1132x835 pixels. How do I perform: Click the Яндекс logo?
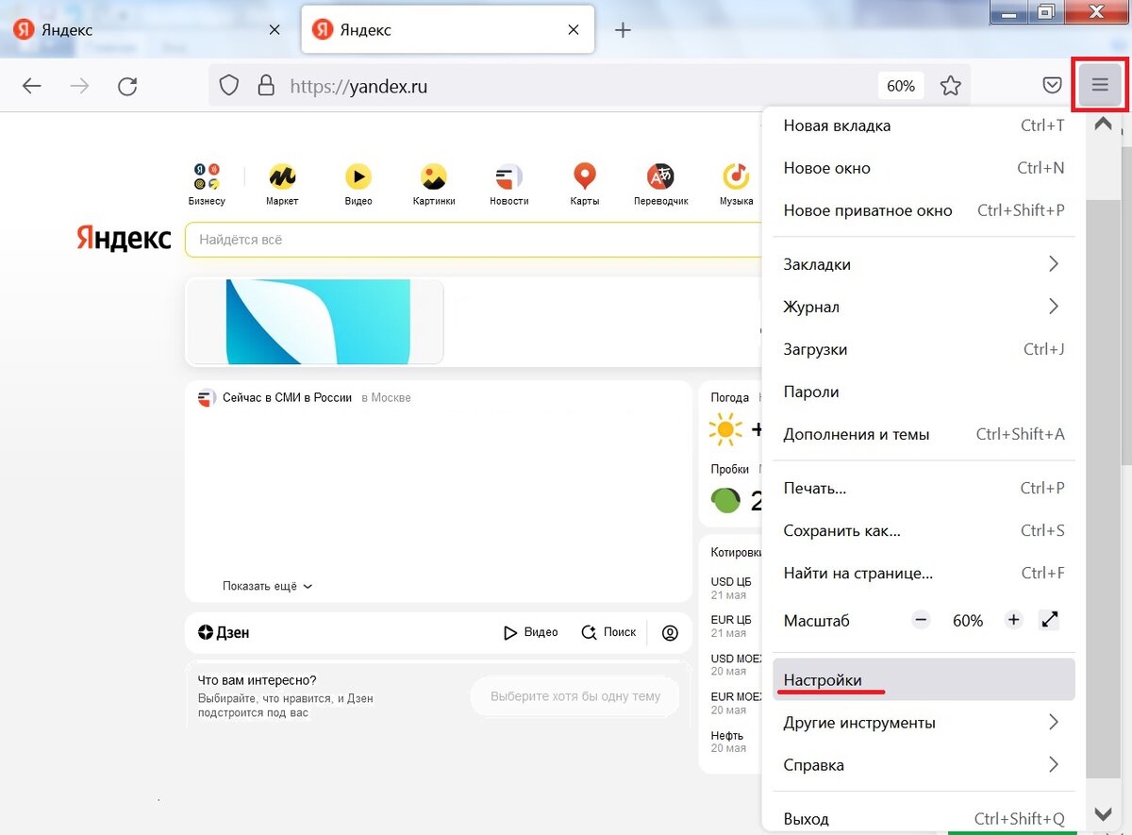[124, 239]
